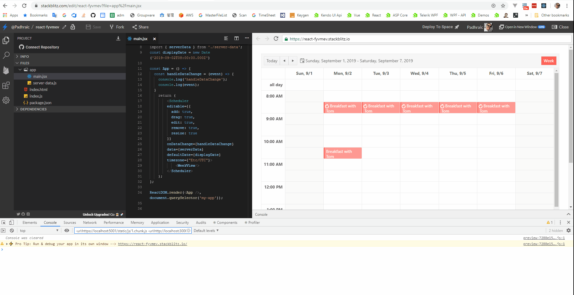Switch to the Network tab in DevTools
Viewport: 574px width, 295px height.
(90, 222)
